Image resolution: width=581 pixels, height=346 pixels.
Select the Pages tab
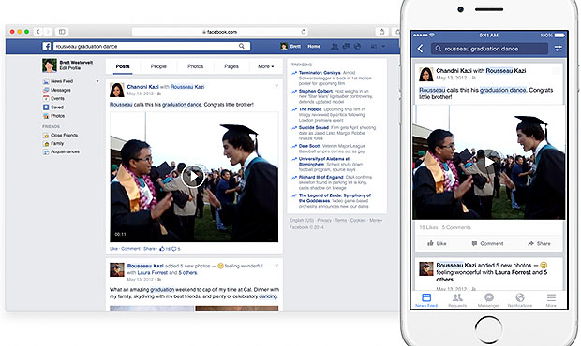(231, 66)
